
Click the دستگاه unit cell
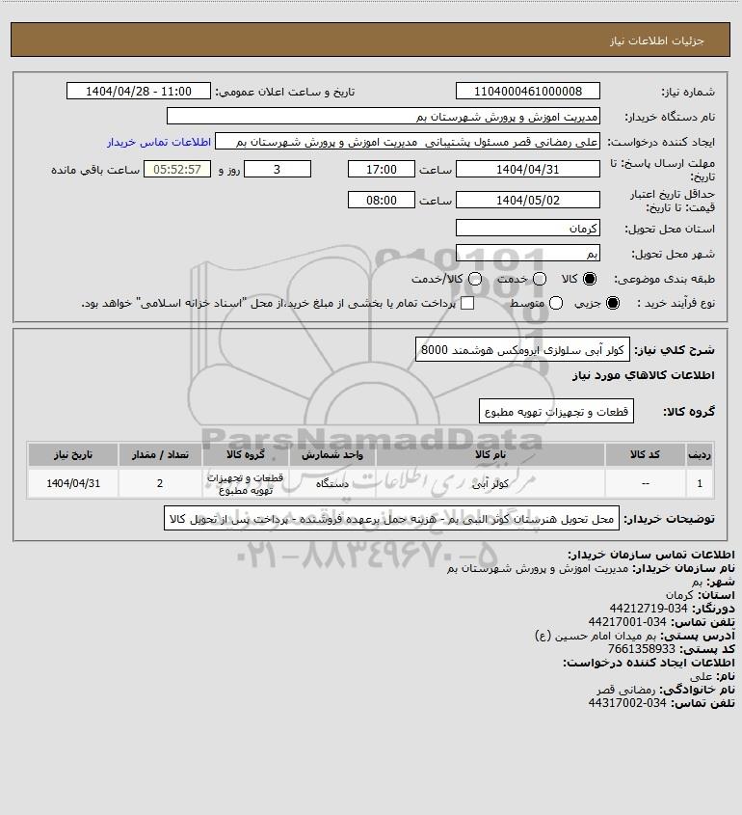(x=332, y=483)
